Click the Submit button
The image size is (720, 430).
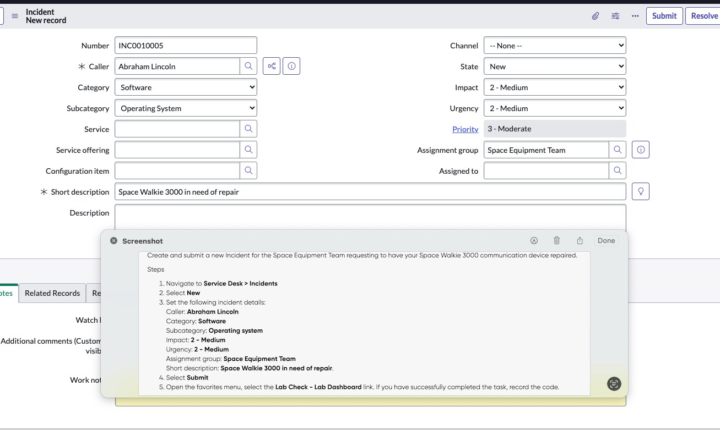tap(664, 16)
